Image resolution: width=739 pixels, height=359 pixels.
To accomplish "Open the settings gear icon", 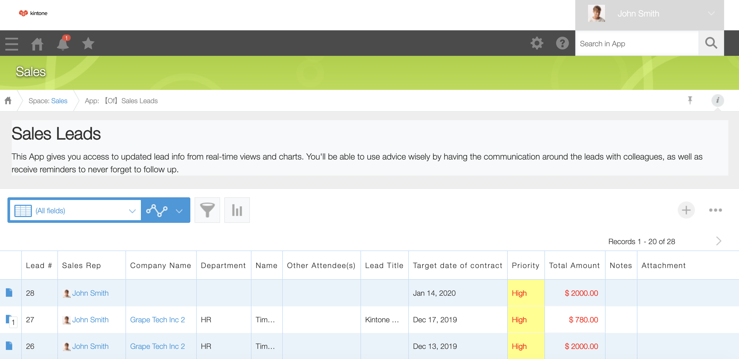I will pos(536,44).
